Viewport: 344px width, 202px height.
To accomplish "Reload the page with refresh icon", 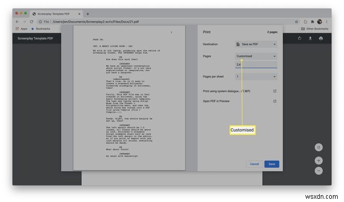I will click(32, 22).
